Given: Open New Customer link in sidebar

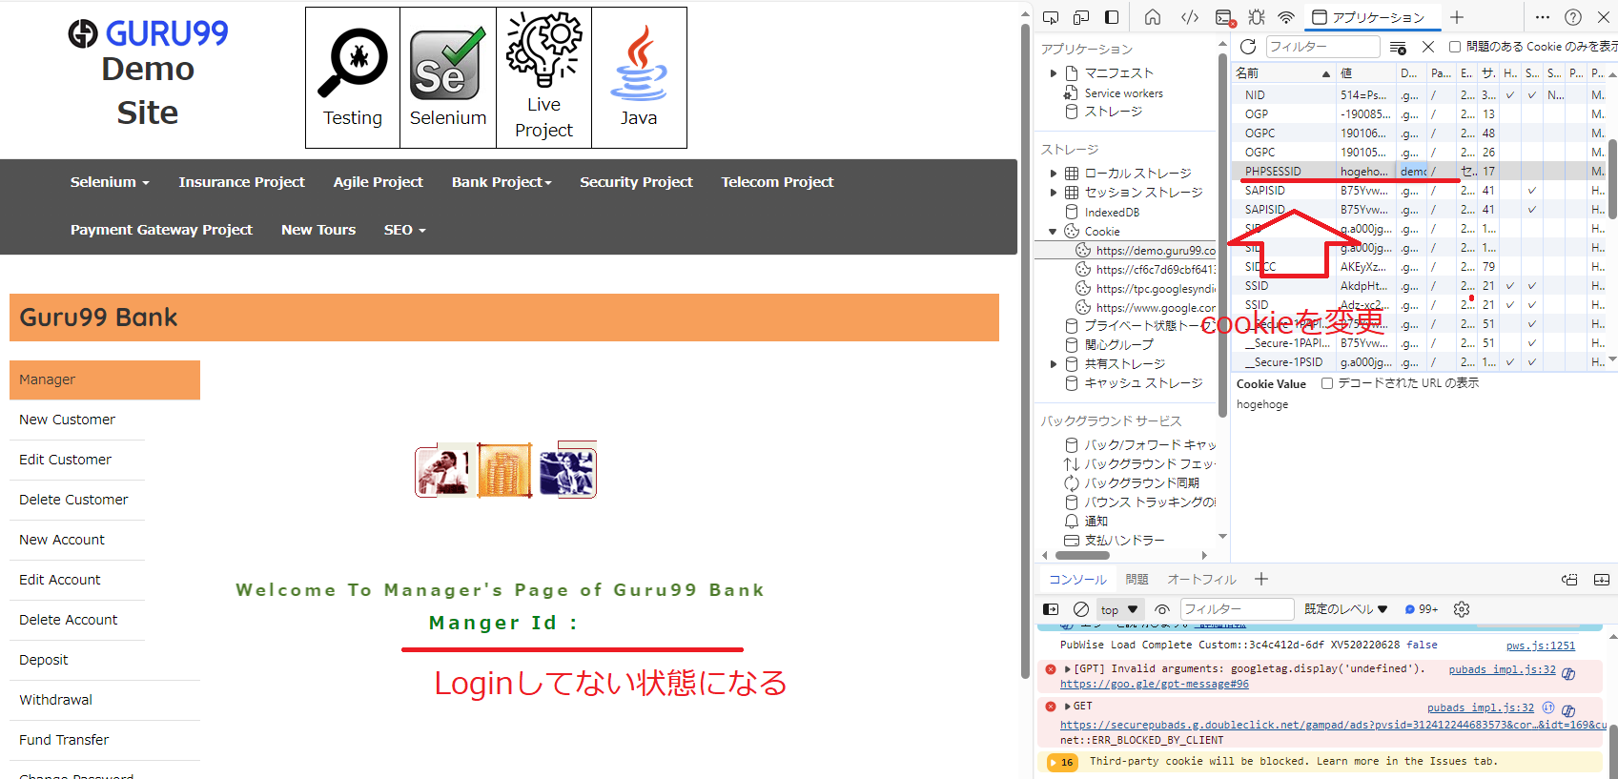Looking at the screenshot, I should coord(67,420).
